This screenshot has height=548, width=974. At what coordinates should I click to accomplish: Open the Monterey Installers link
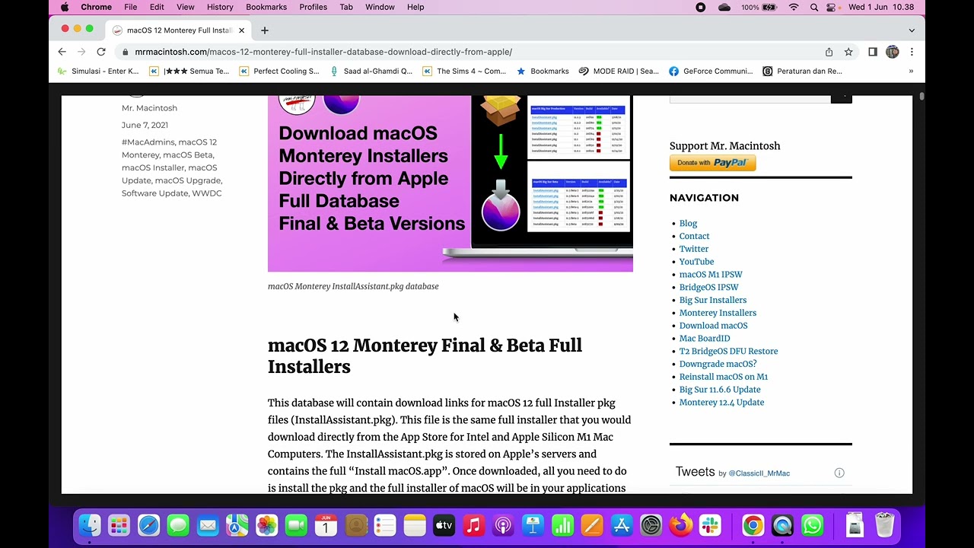click(x=718, y=313)
